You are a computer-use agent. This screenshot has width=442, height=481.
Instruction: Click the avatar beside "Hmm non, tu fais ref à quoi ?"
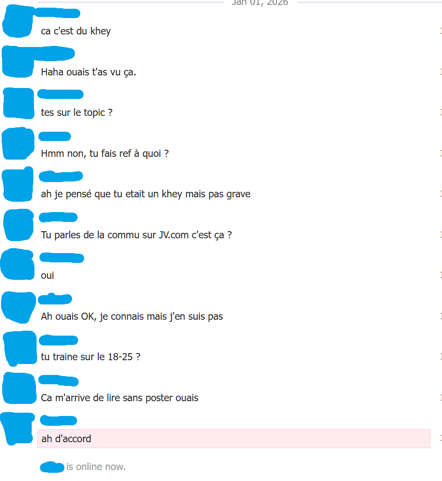[x=18, y=144]
